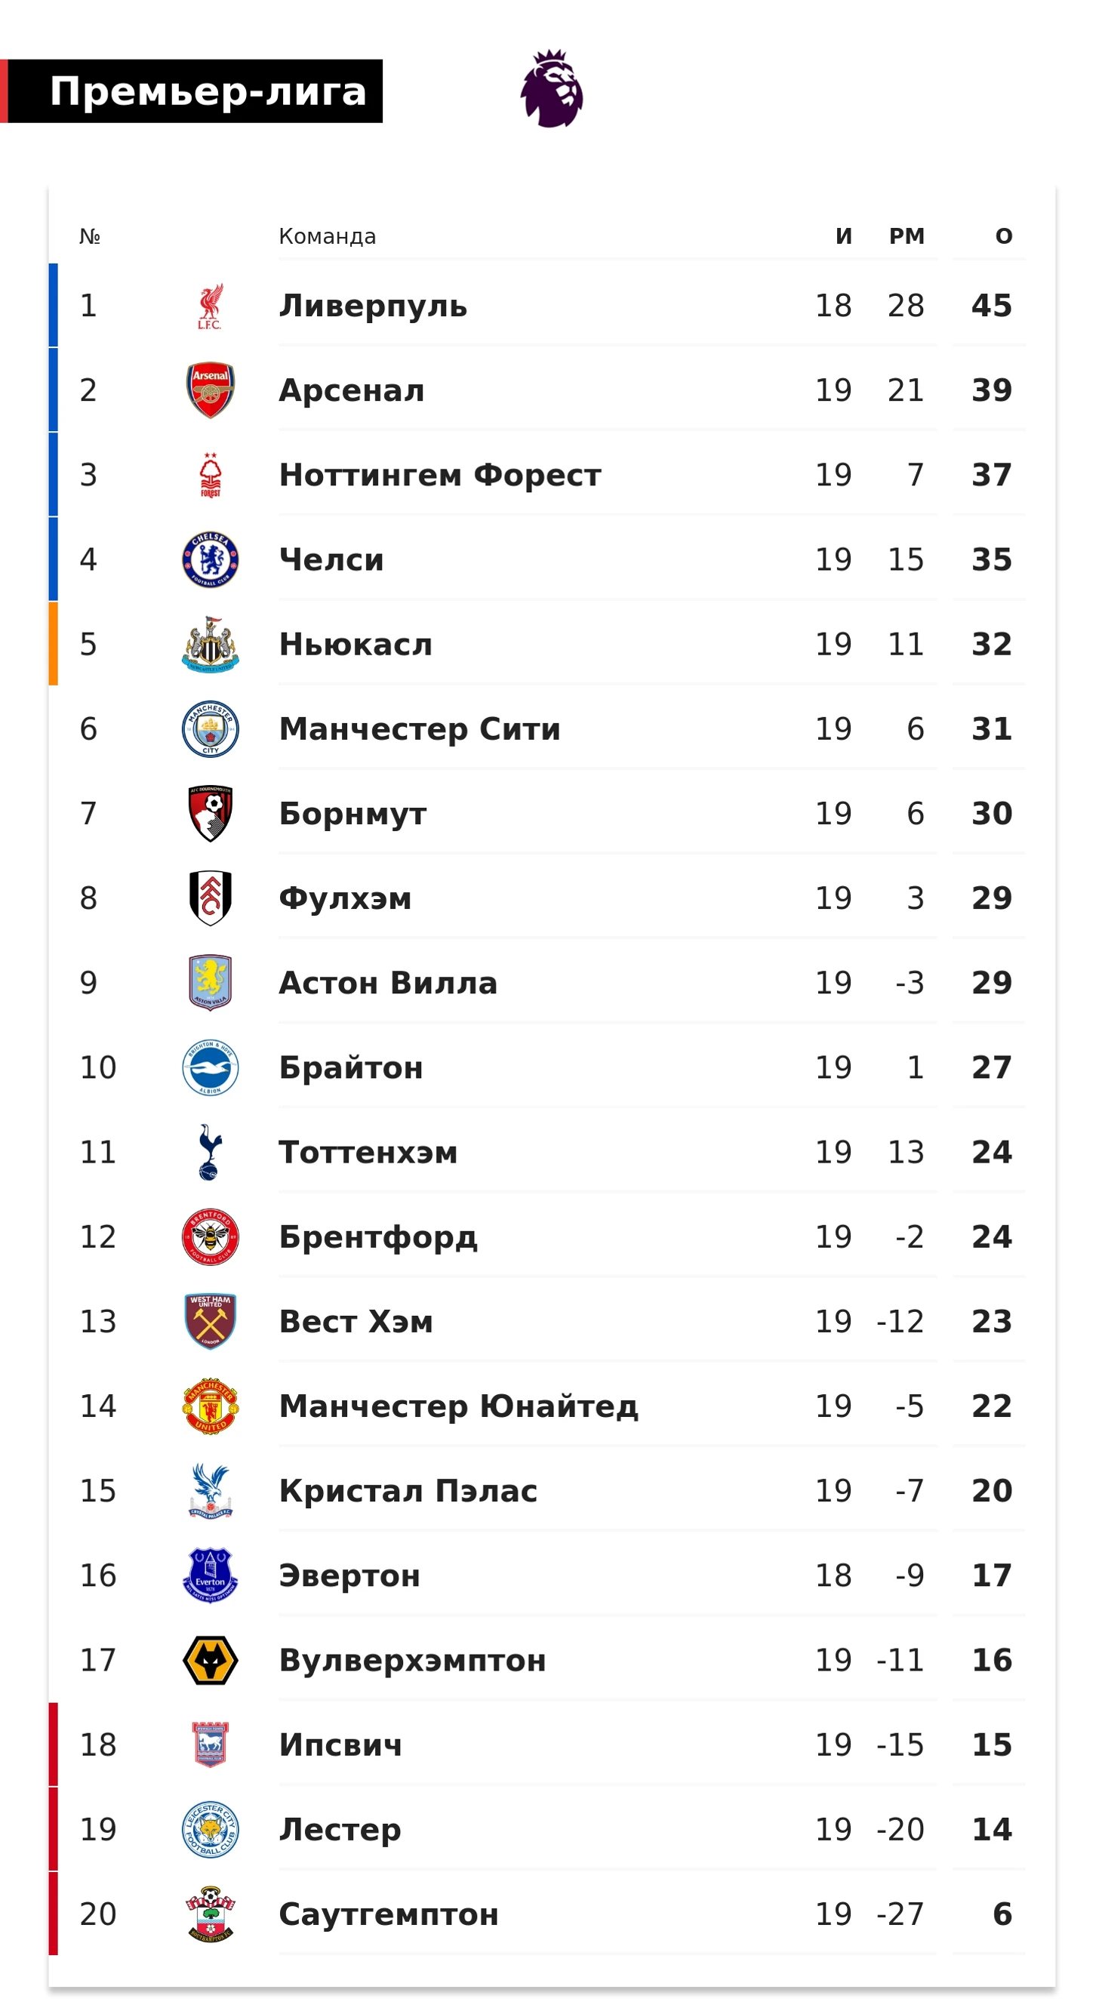Sort by the РМ column header
This screenshot has width=1102, height=2011.
907,236
